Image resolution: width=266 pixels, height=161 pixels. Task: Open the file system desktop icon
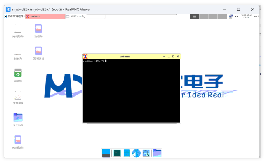[x=18, y=95]
